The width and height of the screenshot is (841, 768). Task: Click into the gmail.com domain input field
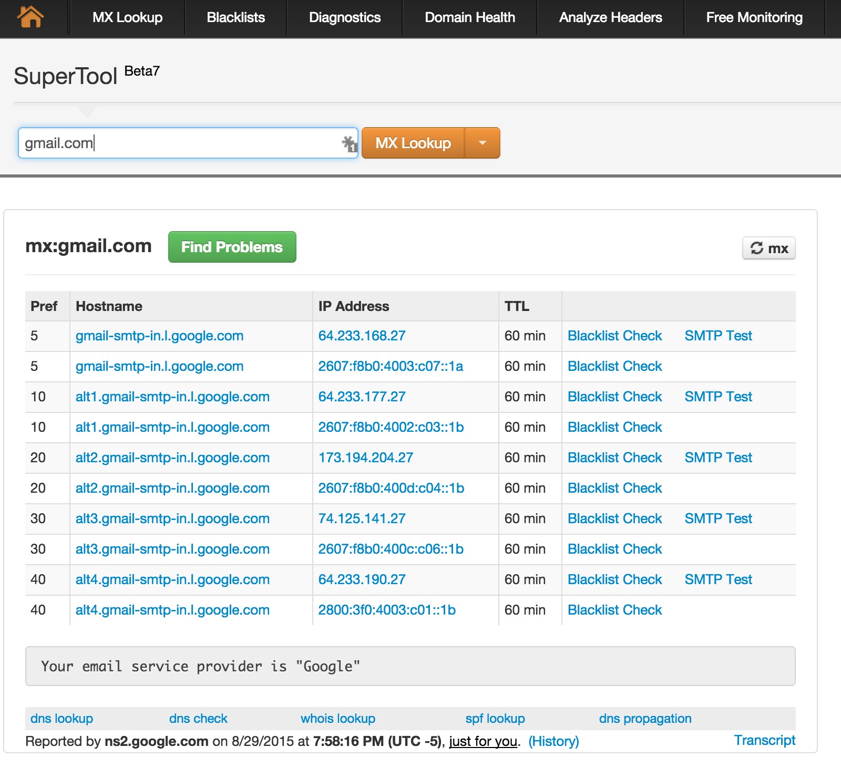pyautogui.click(x=179, y=143)
